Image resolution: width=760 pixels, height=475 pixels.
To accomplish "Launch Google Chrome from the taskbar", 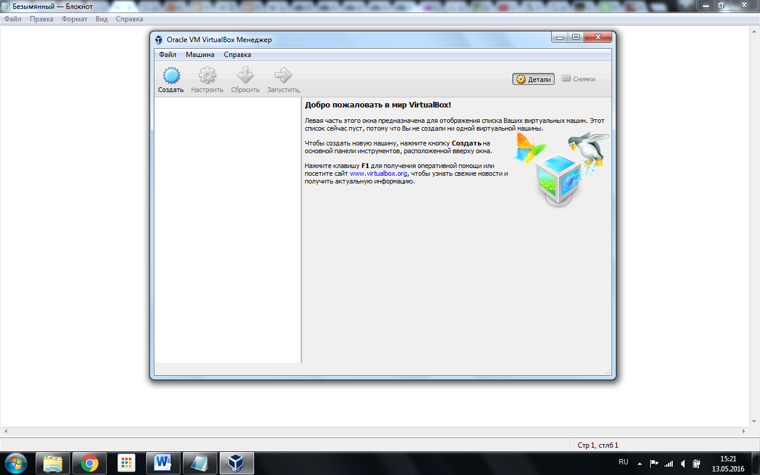I will (x=90, y=463).
